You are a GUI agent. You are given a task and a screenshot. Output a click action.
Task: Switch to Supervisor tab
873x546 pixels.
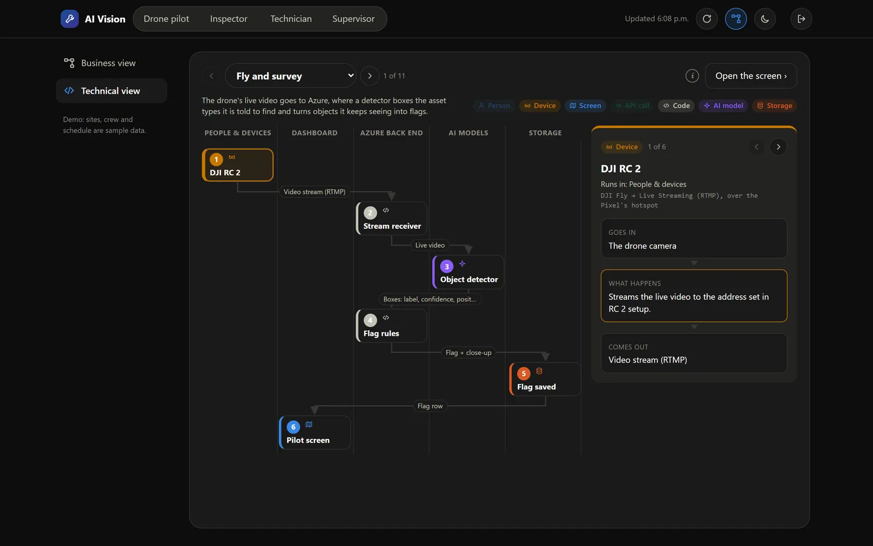point(354,19)
